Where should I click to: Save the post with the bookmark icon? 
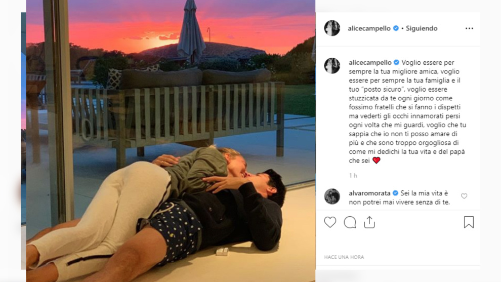[x=469, y=222]
